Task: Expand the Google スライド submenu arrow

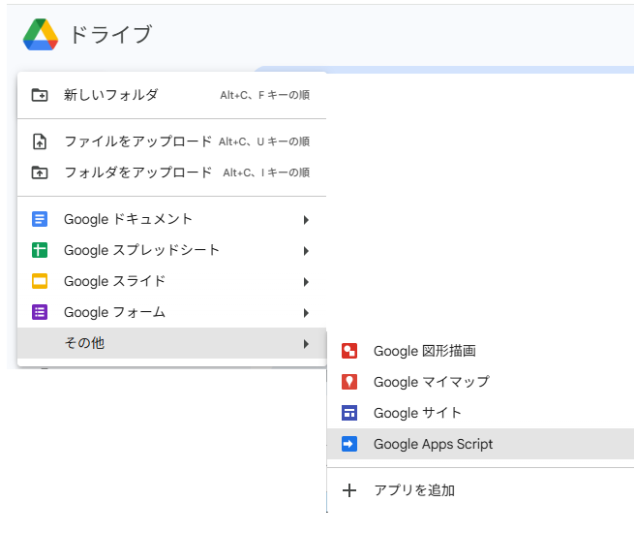Action: [x=306, y=282]
